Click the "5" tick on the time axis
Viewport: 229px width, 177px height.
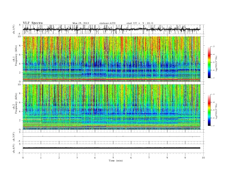pyautogui.click(x=113, y=158)
